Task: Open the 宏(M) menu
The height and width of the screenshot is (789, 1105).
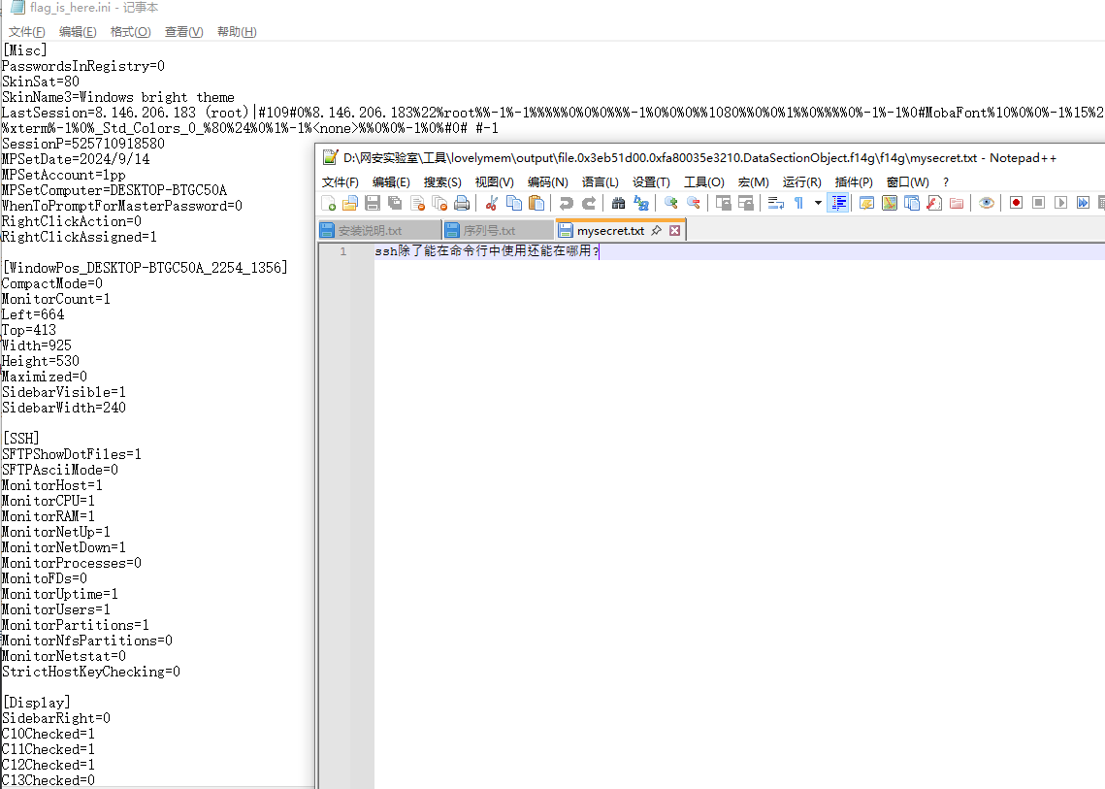Action: point(754,181)
